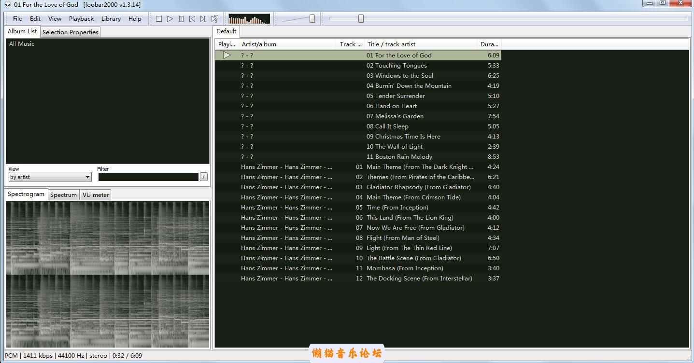Select 'The Battle Scene (From Gladiator)'
Screen dimensions: 694x363
click(358, 258)
